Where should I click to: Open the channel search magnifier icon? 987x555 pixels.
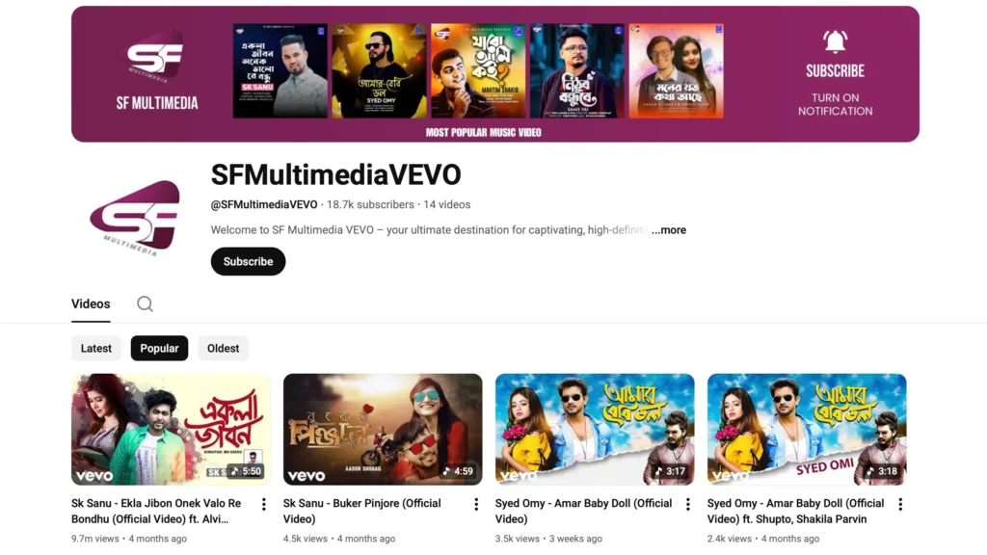[x=145, y=304]
